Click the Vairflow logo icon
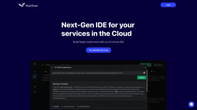The height and width of the screenshot is (110, 197). (x=22, y=5)
